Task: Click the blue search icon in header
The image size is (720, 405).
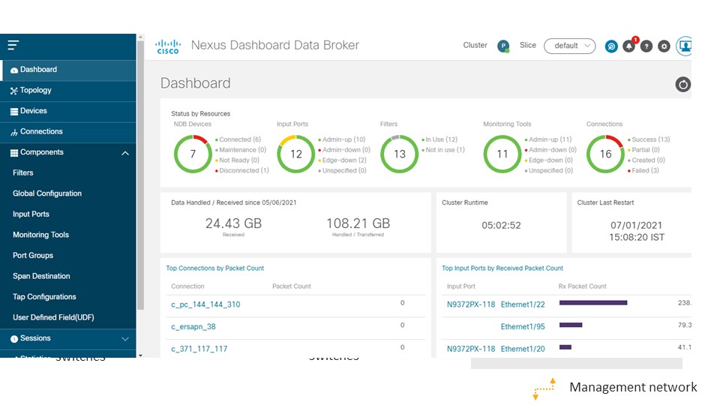Action: click(x=611, y=46)
